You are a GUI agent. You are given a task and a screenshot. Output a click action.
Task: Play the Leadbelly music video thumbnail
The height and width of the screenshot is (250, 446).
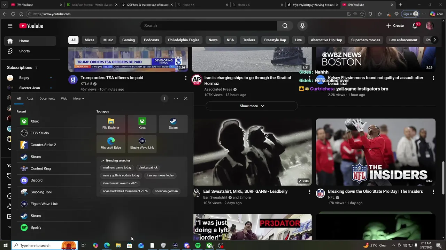(x=252, y=152)
